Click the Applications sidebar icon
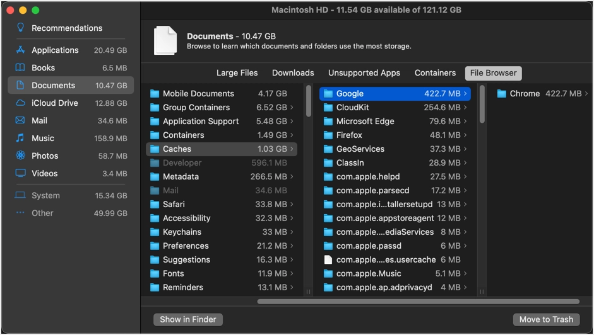The width and height of the screenshot is (594, 335). pos(20,50)
